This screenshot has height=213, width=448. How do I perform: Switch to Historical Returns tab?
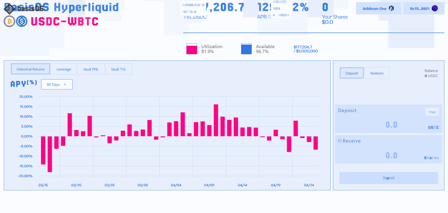coord(31,69)
